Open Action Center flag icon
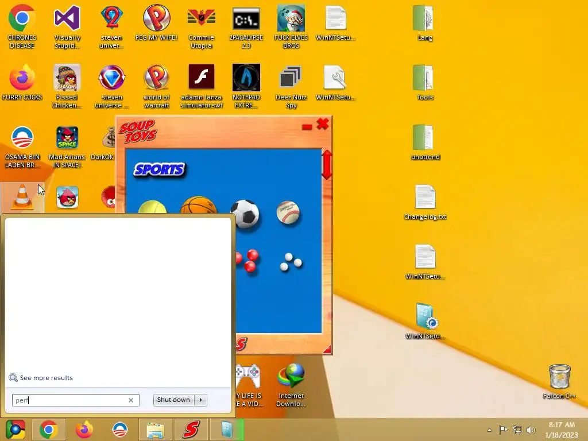Viewport: 588px width, 441px height. [503, 430]
